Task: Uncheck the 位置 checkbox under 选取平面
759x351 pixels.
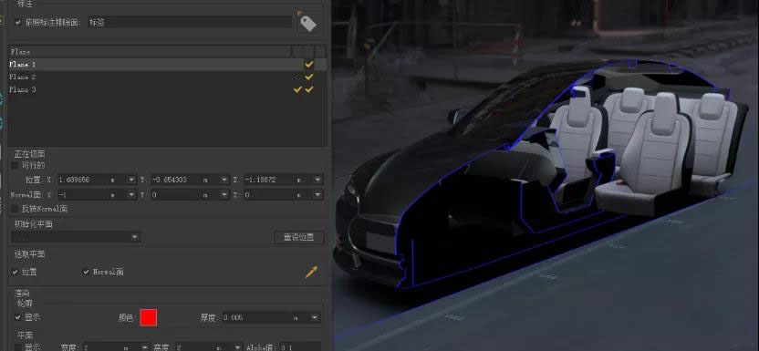Action: click(x=15, y=272)
